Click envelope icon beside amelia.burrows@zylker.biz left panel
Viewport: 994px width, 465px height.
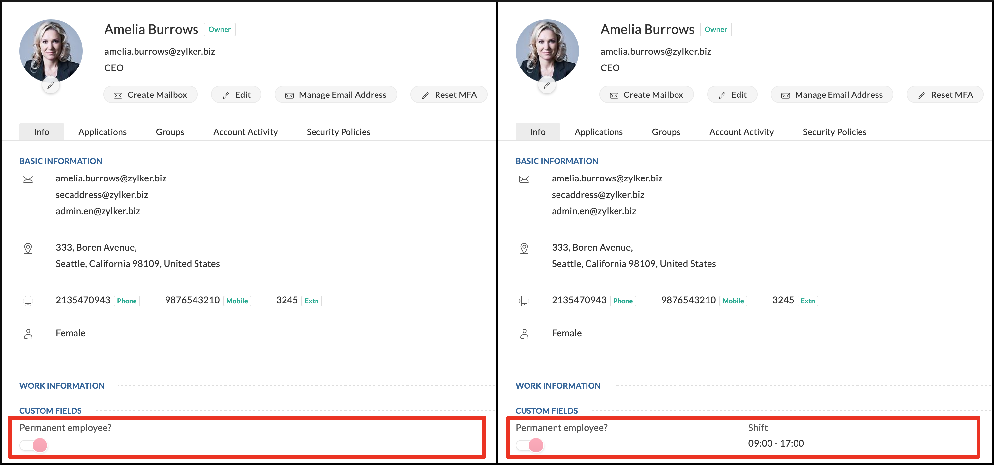(28, 179)
